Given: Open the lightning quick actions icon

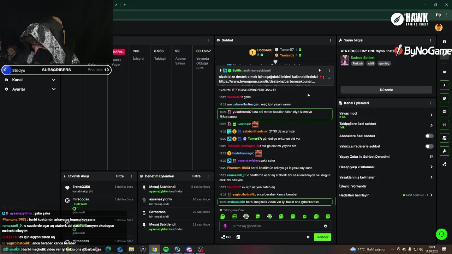Looking at the screenshot, I should click(x=444, y=85).
